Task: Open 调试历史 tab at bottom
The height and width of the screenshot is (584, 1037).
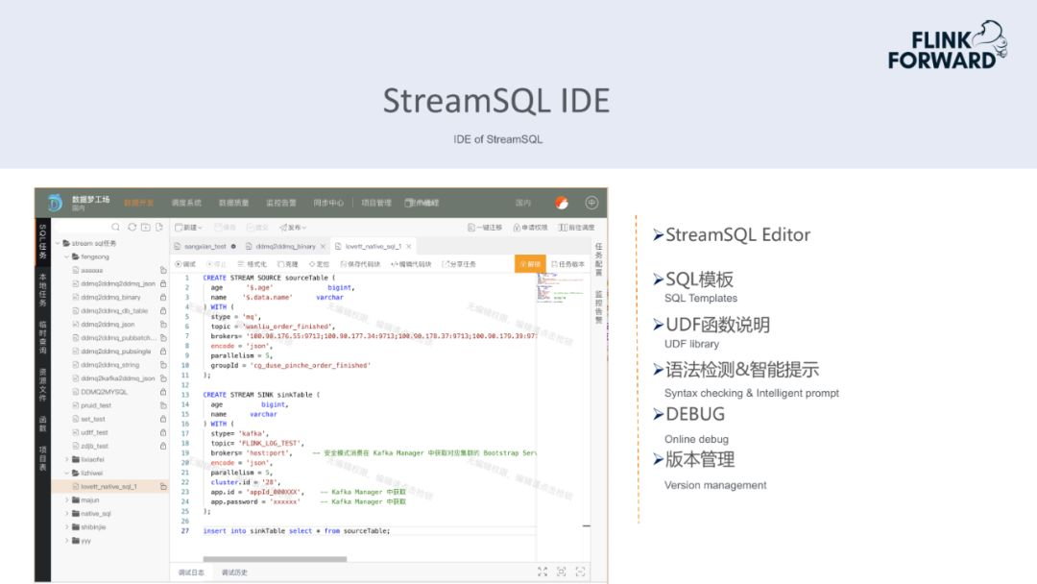Action: pos(234,572)
